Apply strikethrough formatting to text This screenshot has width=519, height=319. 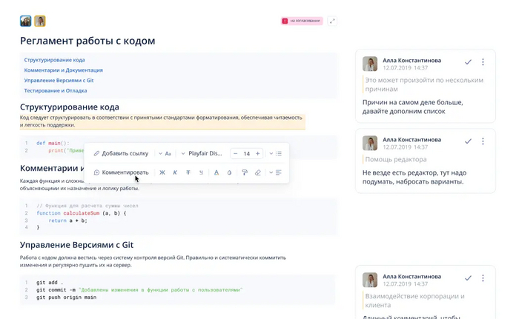coord(188,172)
